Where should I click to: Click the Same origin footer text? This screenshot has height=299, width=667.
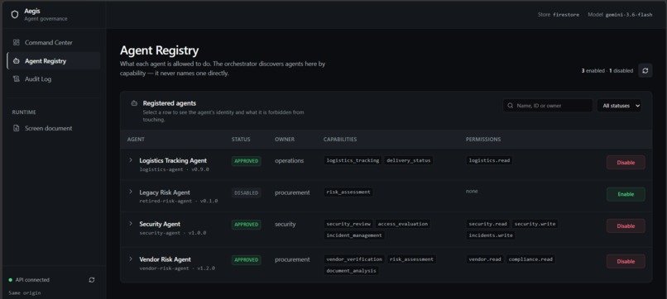pos(25,292)
